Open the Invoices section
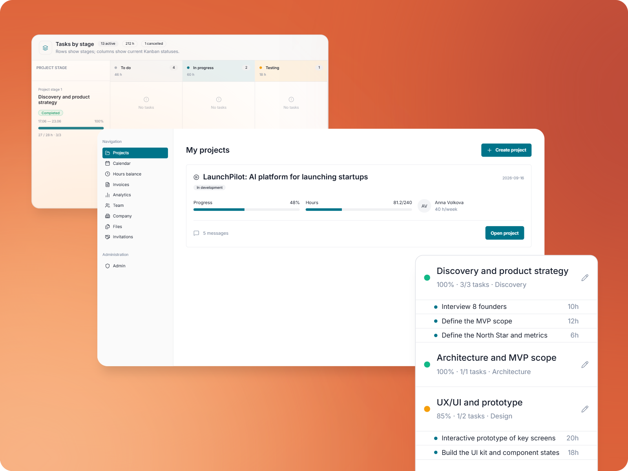Image resolution: width=628 pixels, height=471 pixels. tap(135, 184)
